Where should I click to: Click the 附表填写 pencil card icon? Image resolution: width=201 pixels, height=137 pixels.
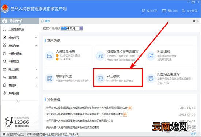point(151,56)
